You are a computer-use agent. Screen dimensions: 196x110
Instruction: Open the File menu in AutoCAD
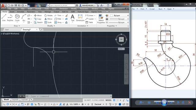point(10,9)
